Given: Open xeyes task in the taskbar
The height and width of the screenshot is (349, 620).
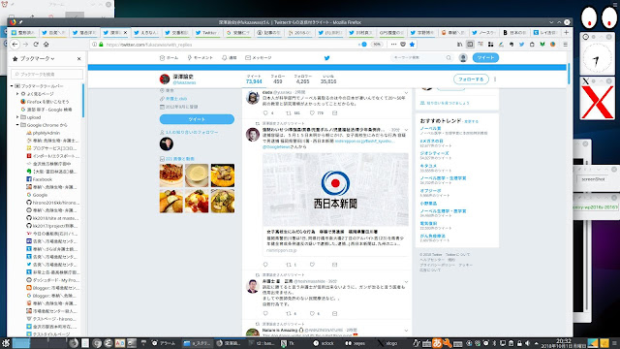Looking at the screenshot, I should (356, 343).
